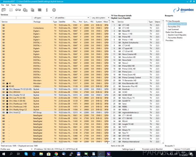This screenshot has height=157, width=196.
Task: Select Favourites (TV) bouquet
Action: click(x=174, y=27)
